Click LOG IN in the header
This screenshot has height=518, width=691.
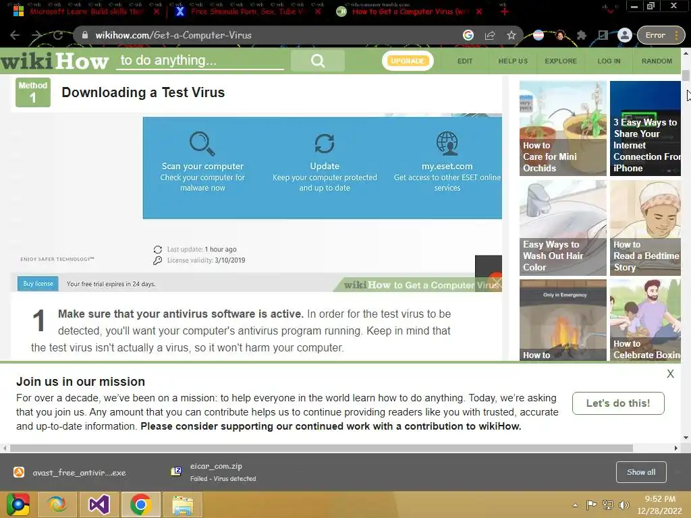point(609,61)
